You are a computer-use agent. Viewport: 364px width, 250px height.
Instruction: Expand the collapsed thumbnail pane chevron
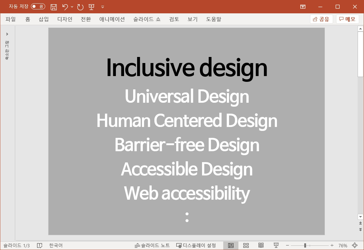[7, 34]
